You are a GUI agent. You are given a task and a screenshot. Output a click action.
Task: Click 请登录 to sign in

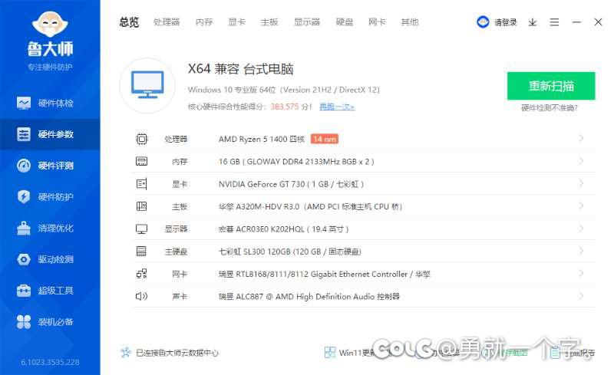tap(506, 22)
